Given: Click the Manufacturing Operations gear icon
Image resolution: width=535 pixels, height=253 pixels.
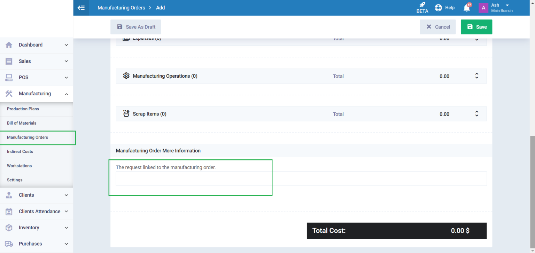Looking at the screenshot, I should (126, 76).
